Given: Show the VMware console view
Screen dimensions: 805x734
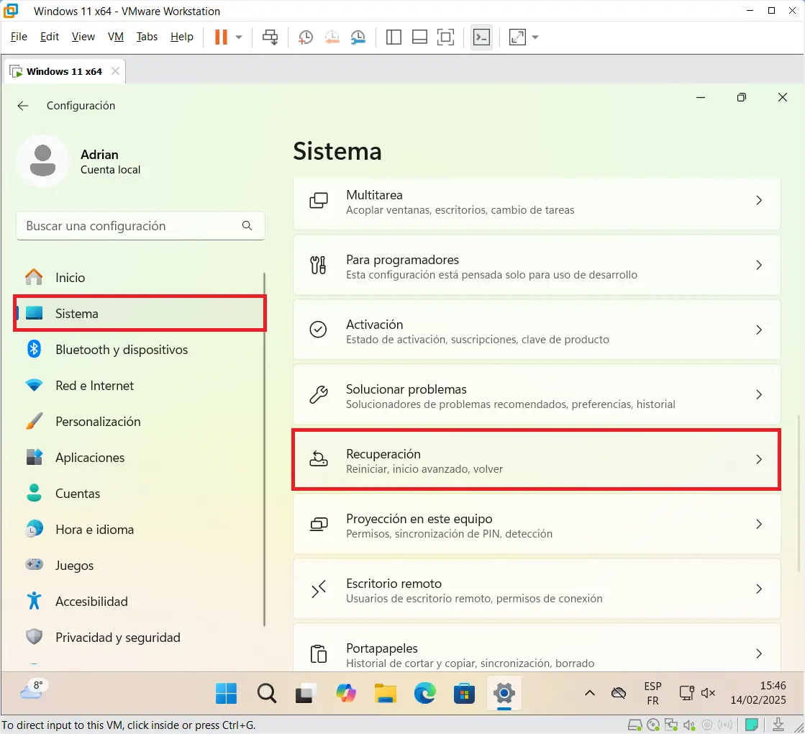Looking at the screenshot, I should (x=481, y=37).
